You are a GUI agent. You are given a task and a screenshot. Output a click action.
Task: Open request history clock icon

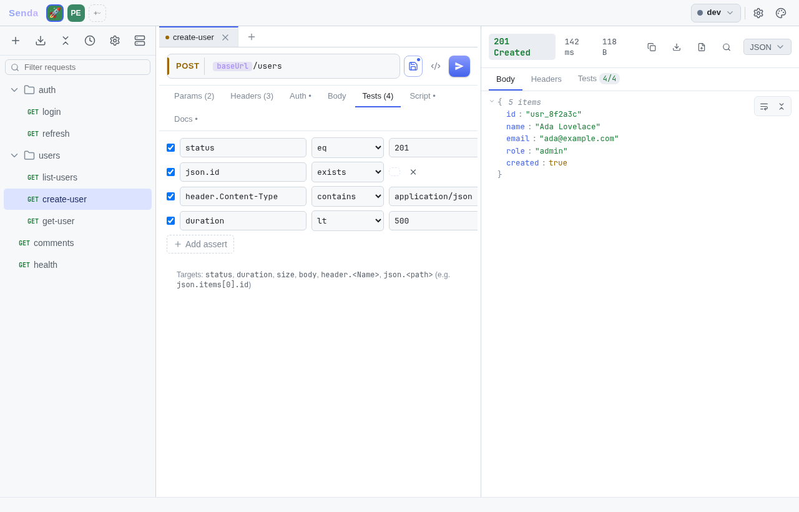point(90,41)
